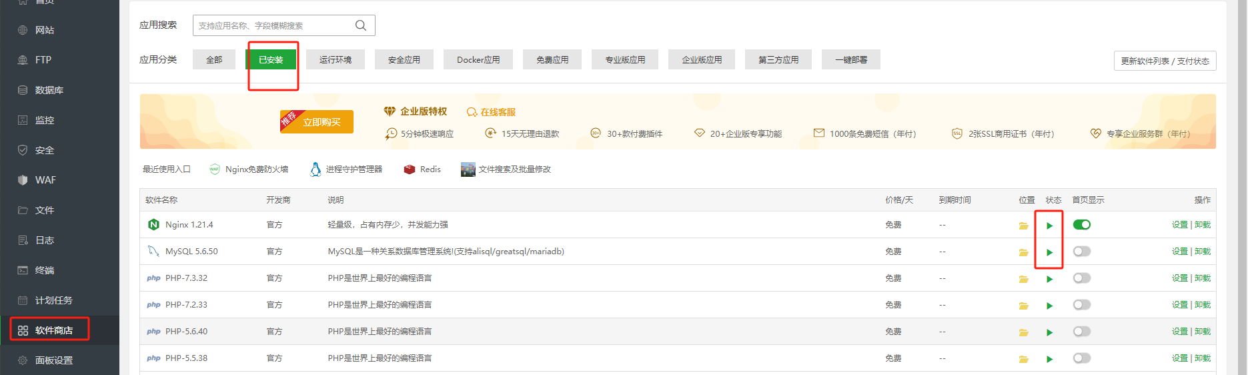Click 更新软件列表 / 支付状态 button
This screenshot has width=1248, height=375.
click(x=1165, y=61)
